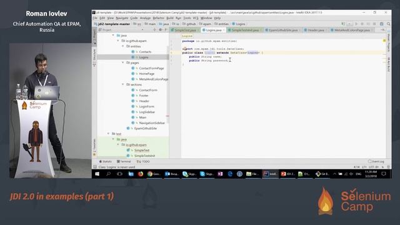The image size is (400, 225).
Task: Open Git Bash taskbar item
Action: point(322,174)
